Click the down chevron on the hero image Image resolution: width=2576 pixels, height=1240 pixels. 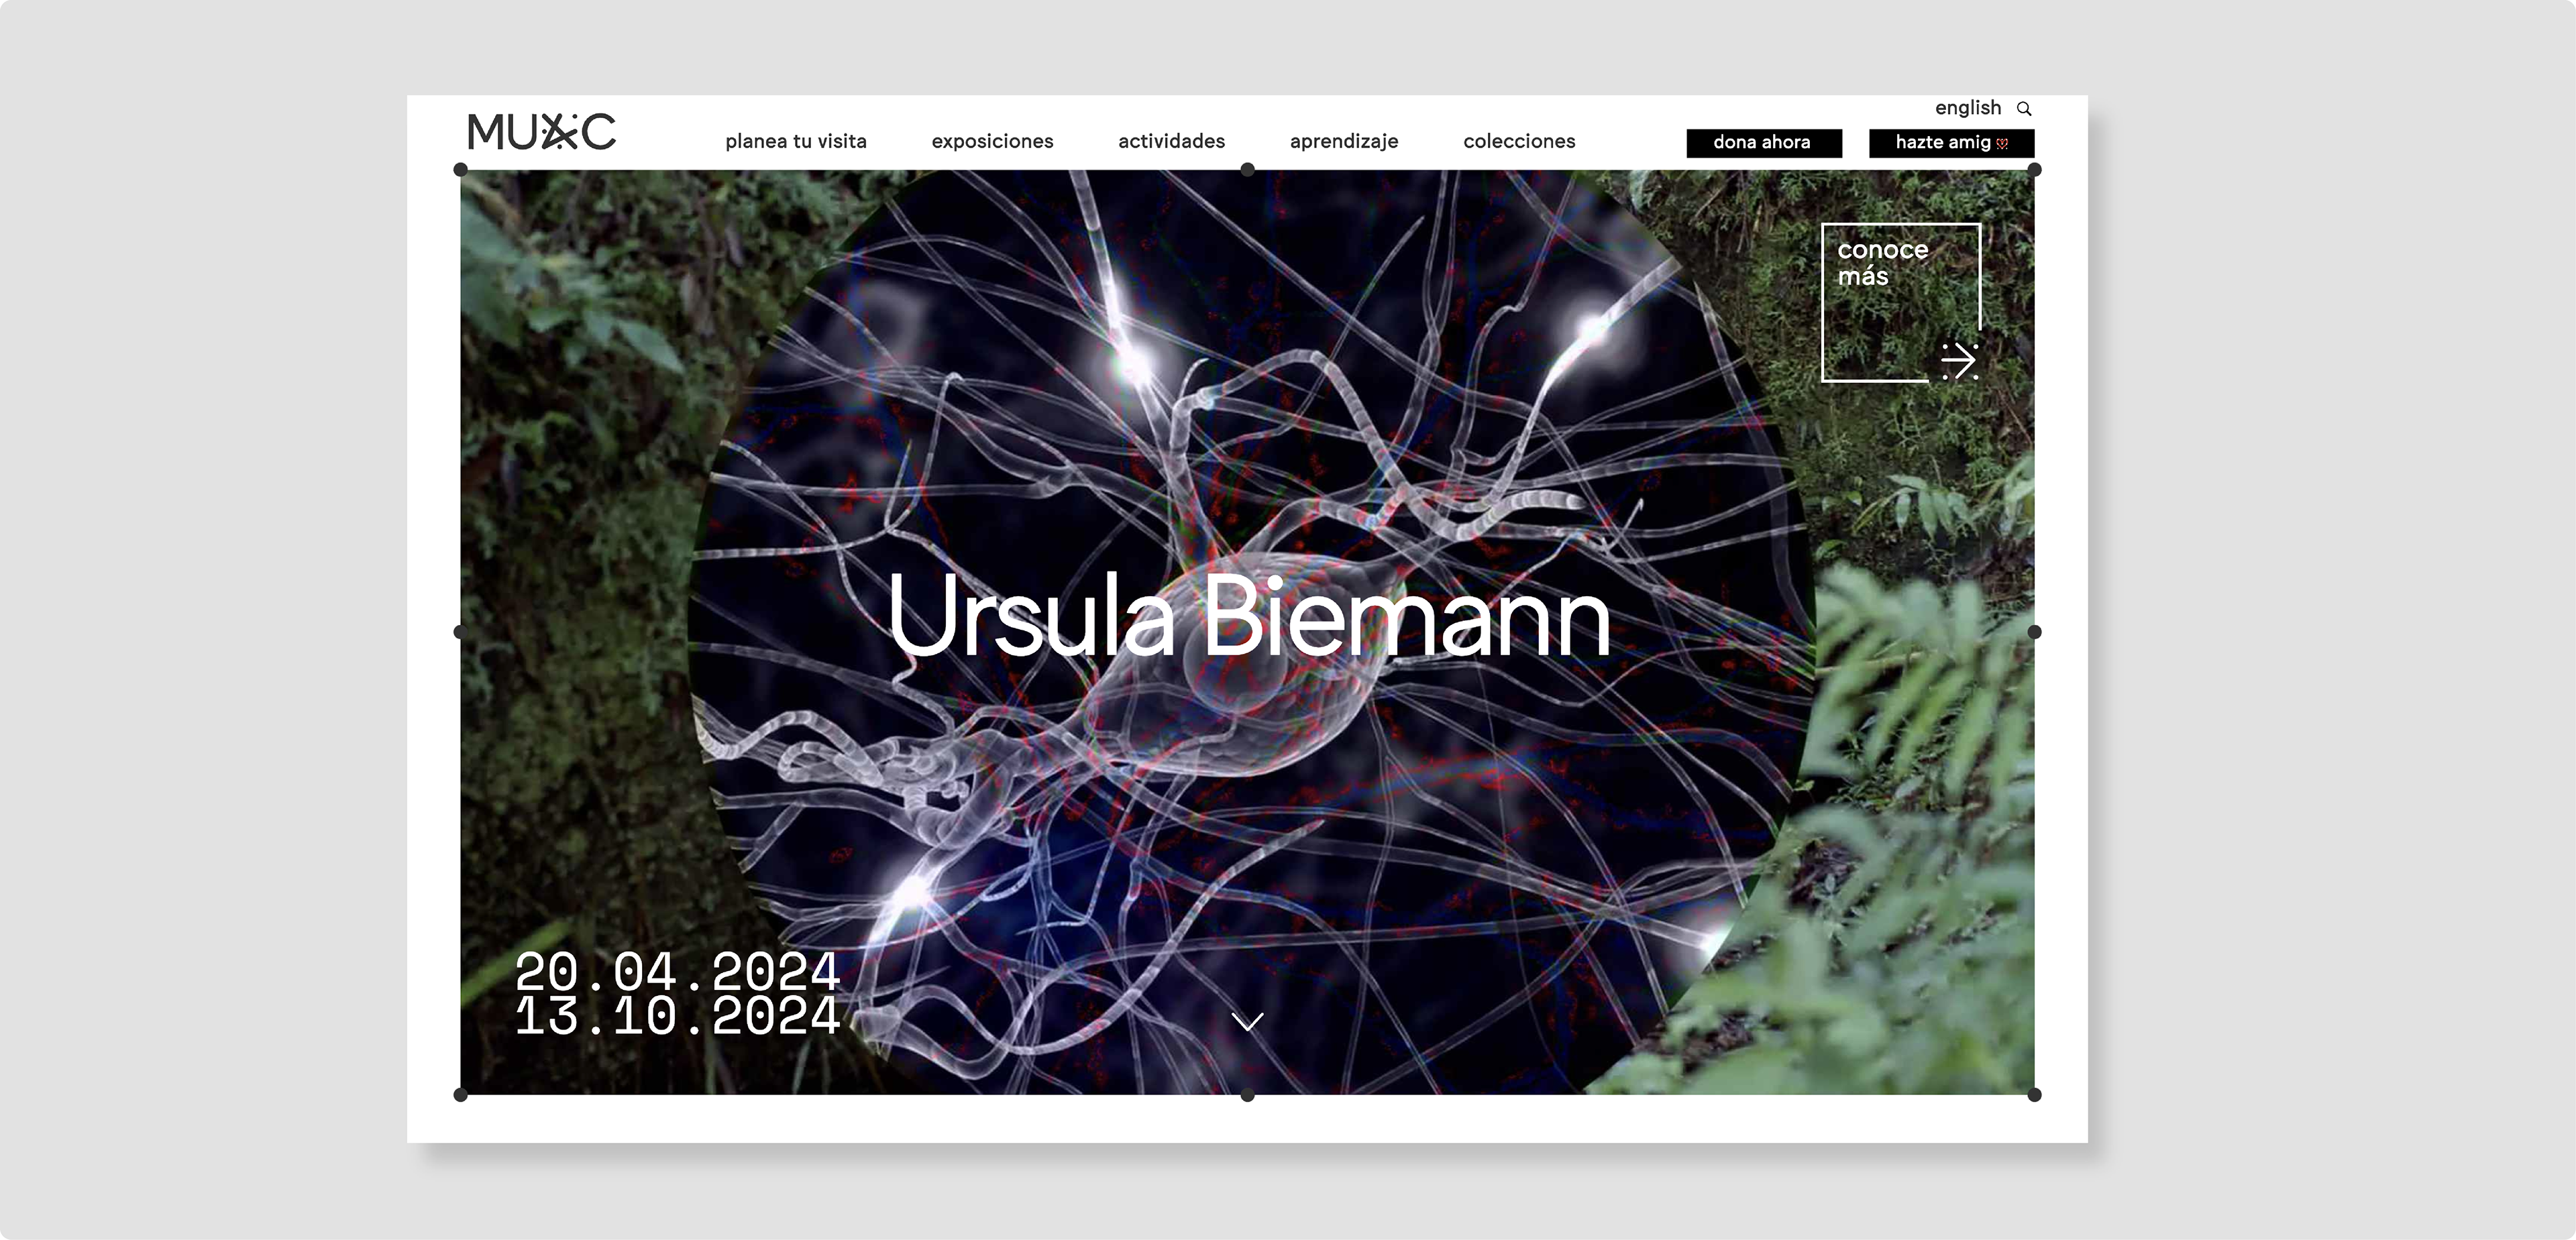pyautogui.click(x=1247, y=1021)
